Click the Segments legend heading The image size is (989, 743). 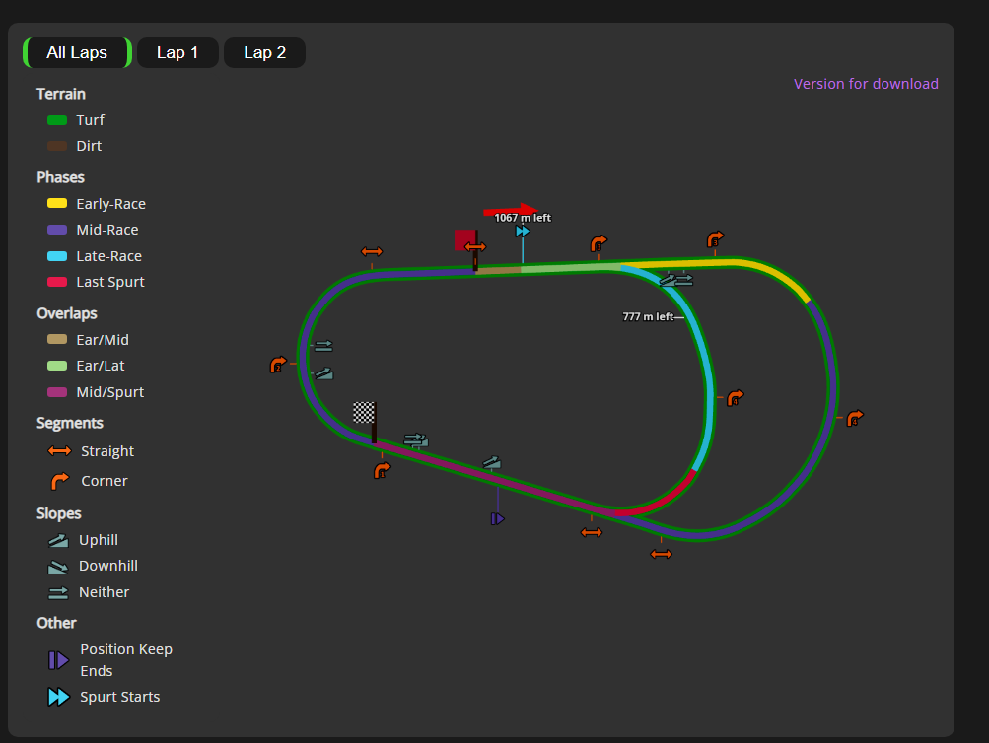(70, 423)
